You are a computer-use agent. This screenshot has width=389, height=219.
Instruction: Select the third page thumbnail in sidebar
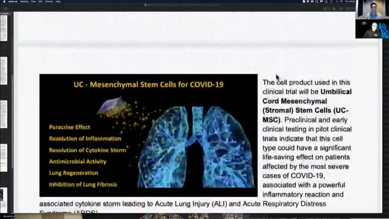click(x=4, y=114)
